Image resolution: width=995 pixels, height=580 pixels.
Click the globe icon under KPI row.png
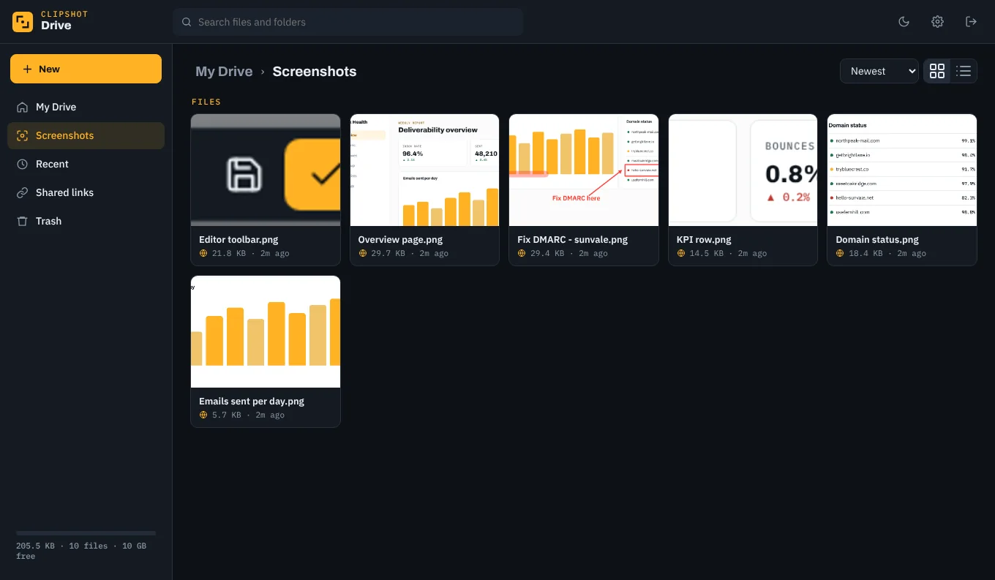click(x=681, y=253)
